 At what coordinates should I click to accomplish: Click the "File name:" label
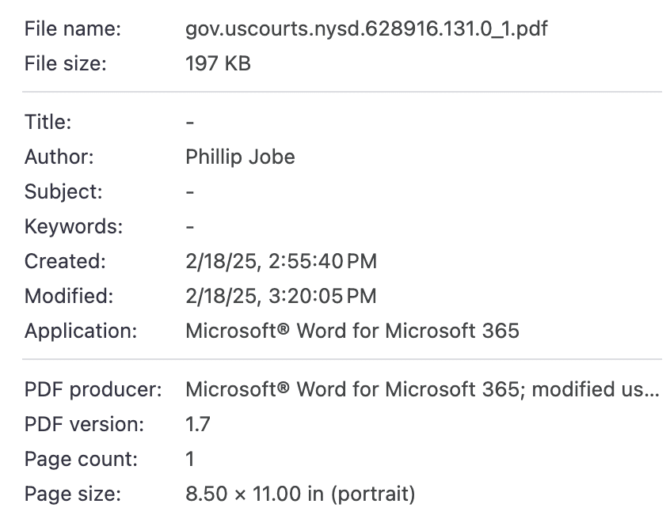(x=73, y=29)
